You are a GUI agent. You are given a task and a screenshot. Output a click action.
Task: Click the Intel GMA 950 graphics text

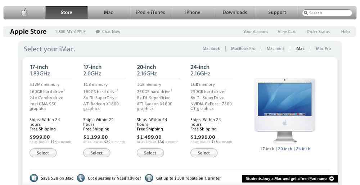pos(43,106)
